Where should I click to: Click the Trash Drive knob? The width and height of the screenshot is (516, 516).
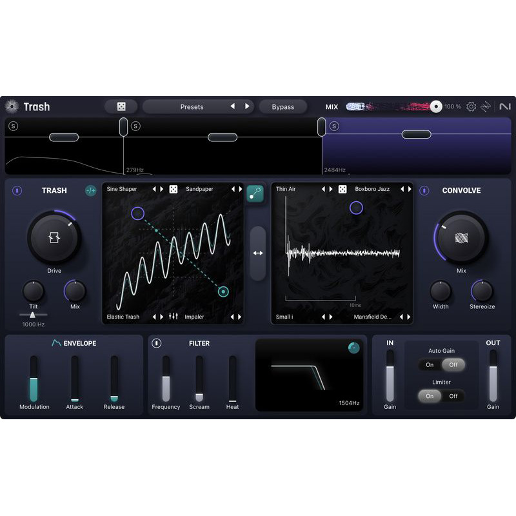pyautogui.click(x=54, y=237)
